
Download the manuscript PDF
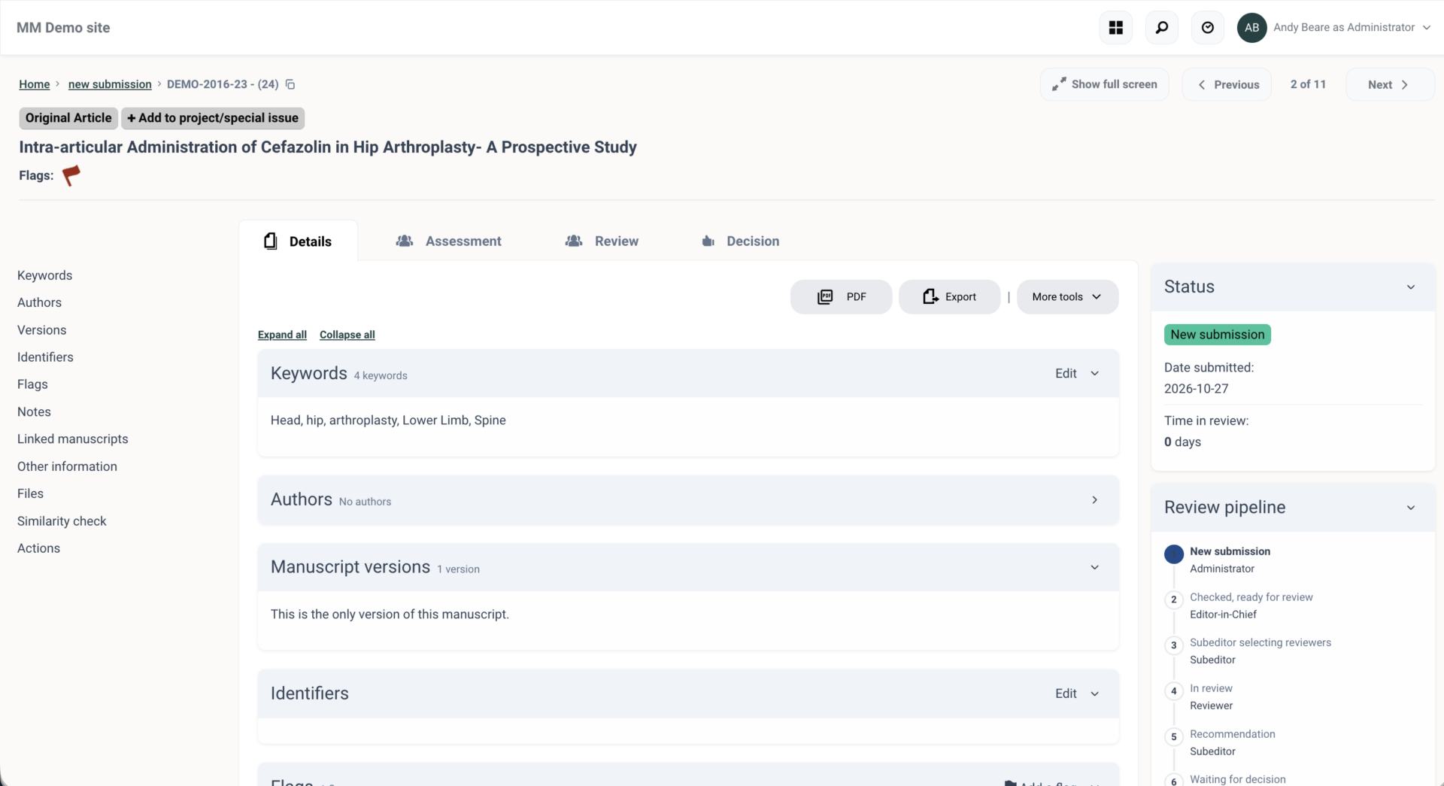[841, 297]
